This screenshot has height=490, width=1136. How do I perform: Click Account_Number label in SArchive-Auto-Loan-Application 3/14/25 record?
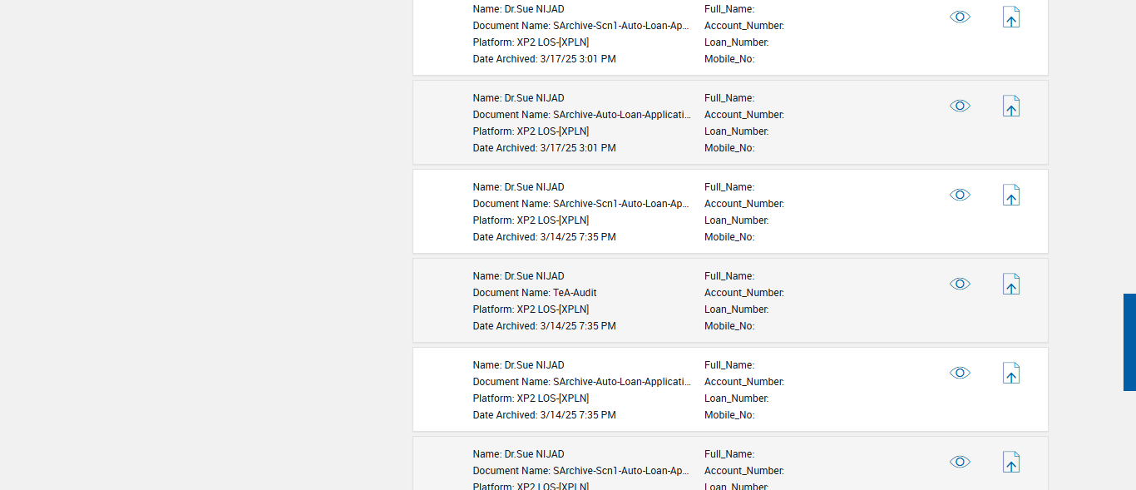743,382
